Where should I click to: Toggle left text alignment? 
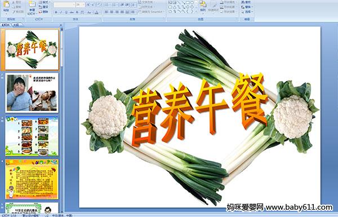(106, 12)
